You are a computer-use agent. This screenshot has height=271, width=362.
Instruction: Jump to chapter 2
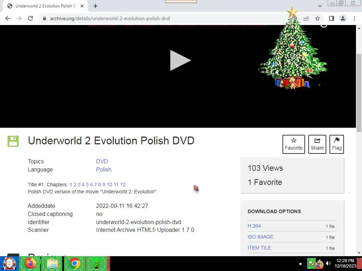click(x=75, y=185)
